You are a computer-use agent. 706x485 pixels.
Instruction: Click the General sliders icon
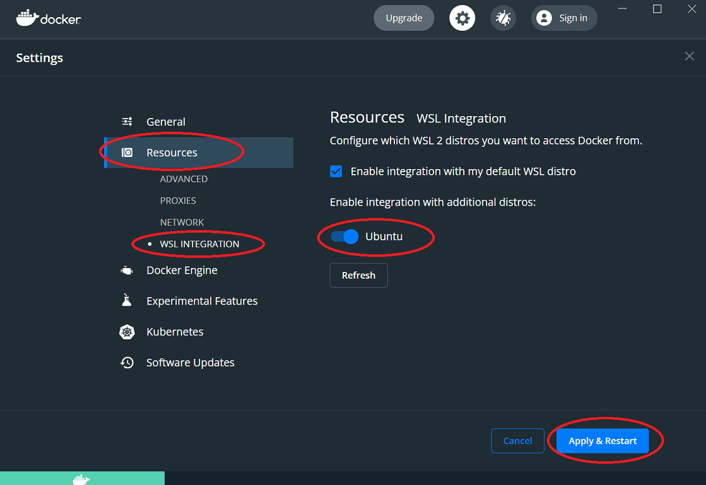127,122
